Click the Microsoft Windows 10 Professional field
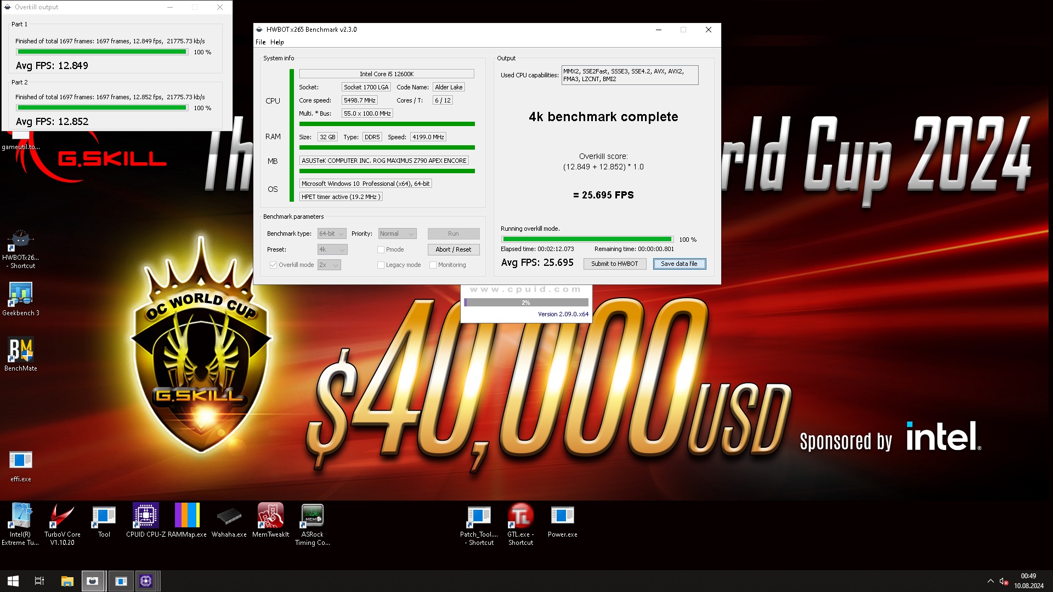The width and height of the screenshot is (1053, 592). click(x=366, y=184)
